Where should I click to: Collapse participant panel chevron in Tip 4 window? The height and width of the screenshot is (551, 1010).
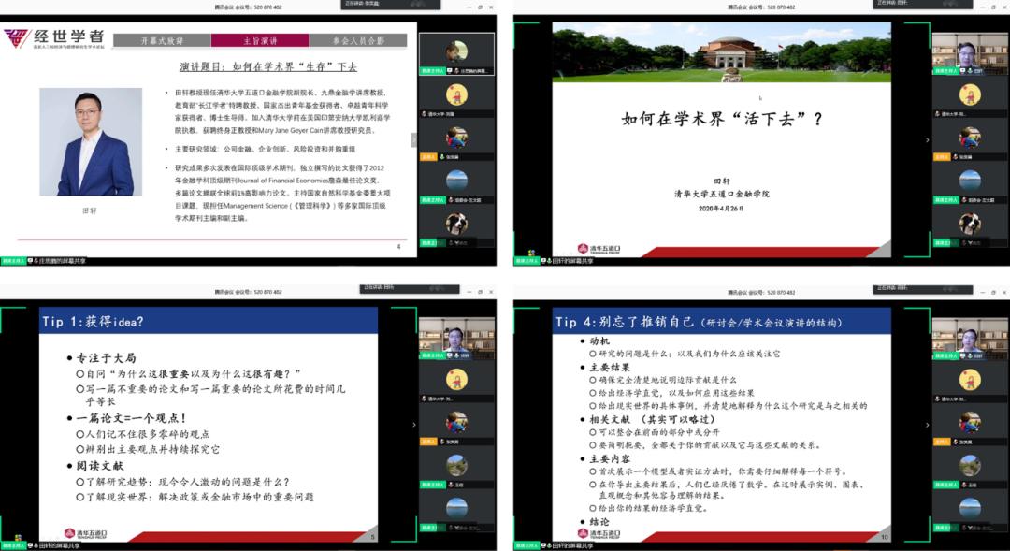click(928, 425)
